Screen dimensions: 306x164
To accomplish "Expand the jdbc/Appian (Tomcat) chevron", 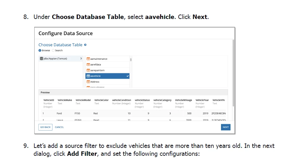I will pos(81,58).
